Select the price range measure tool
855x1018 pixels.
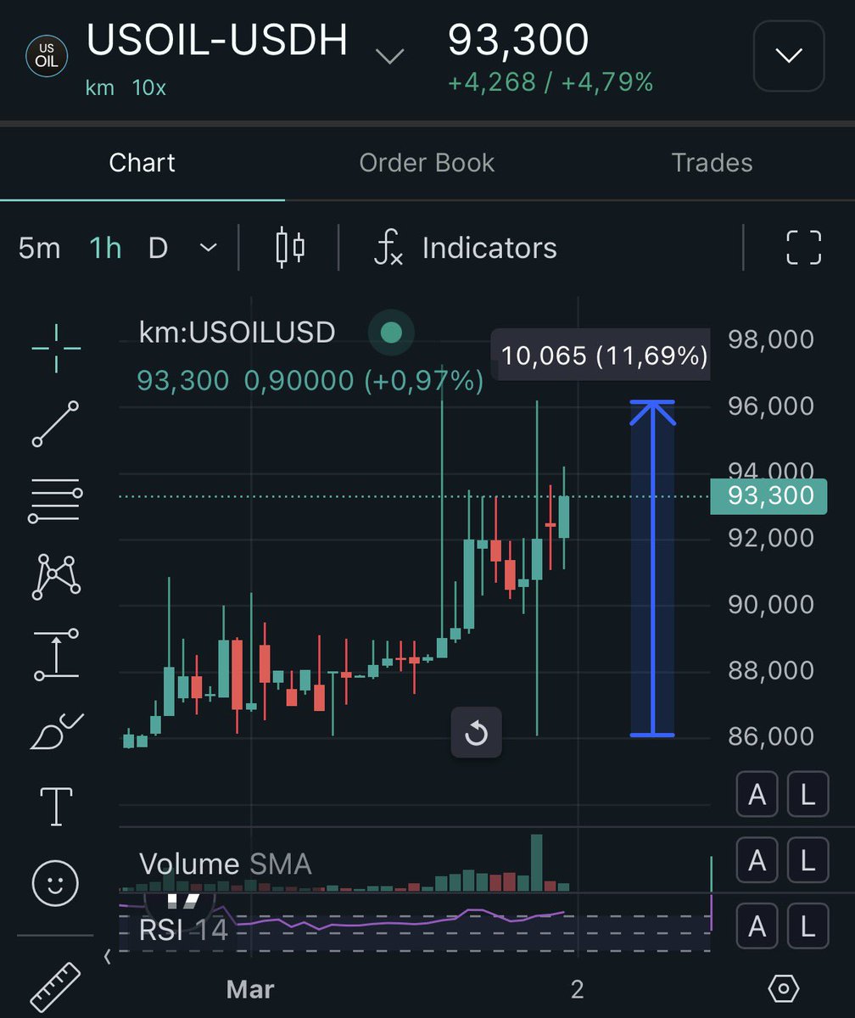pos(56,653)
